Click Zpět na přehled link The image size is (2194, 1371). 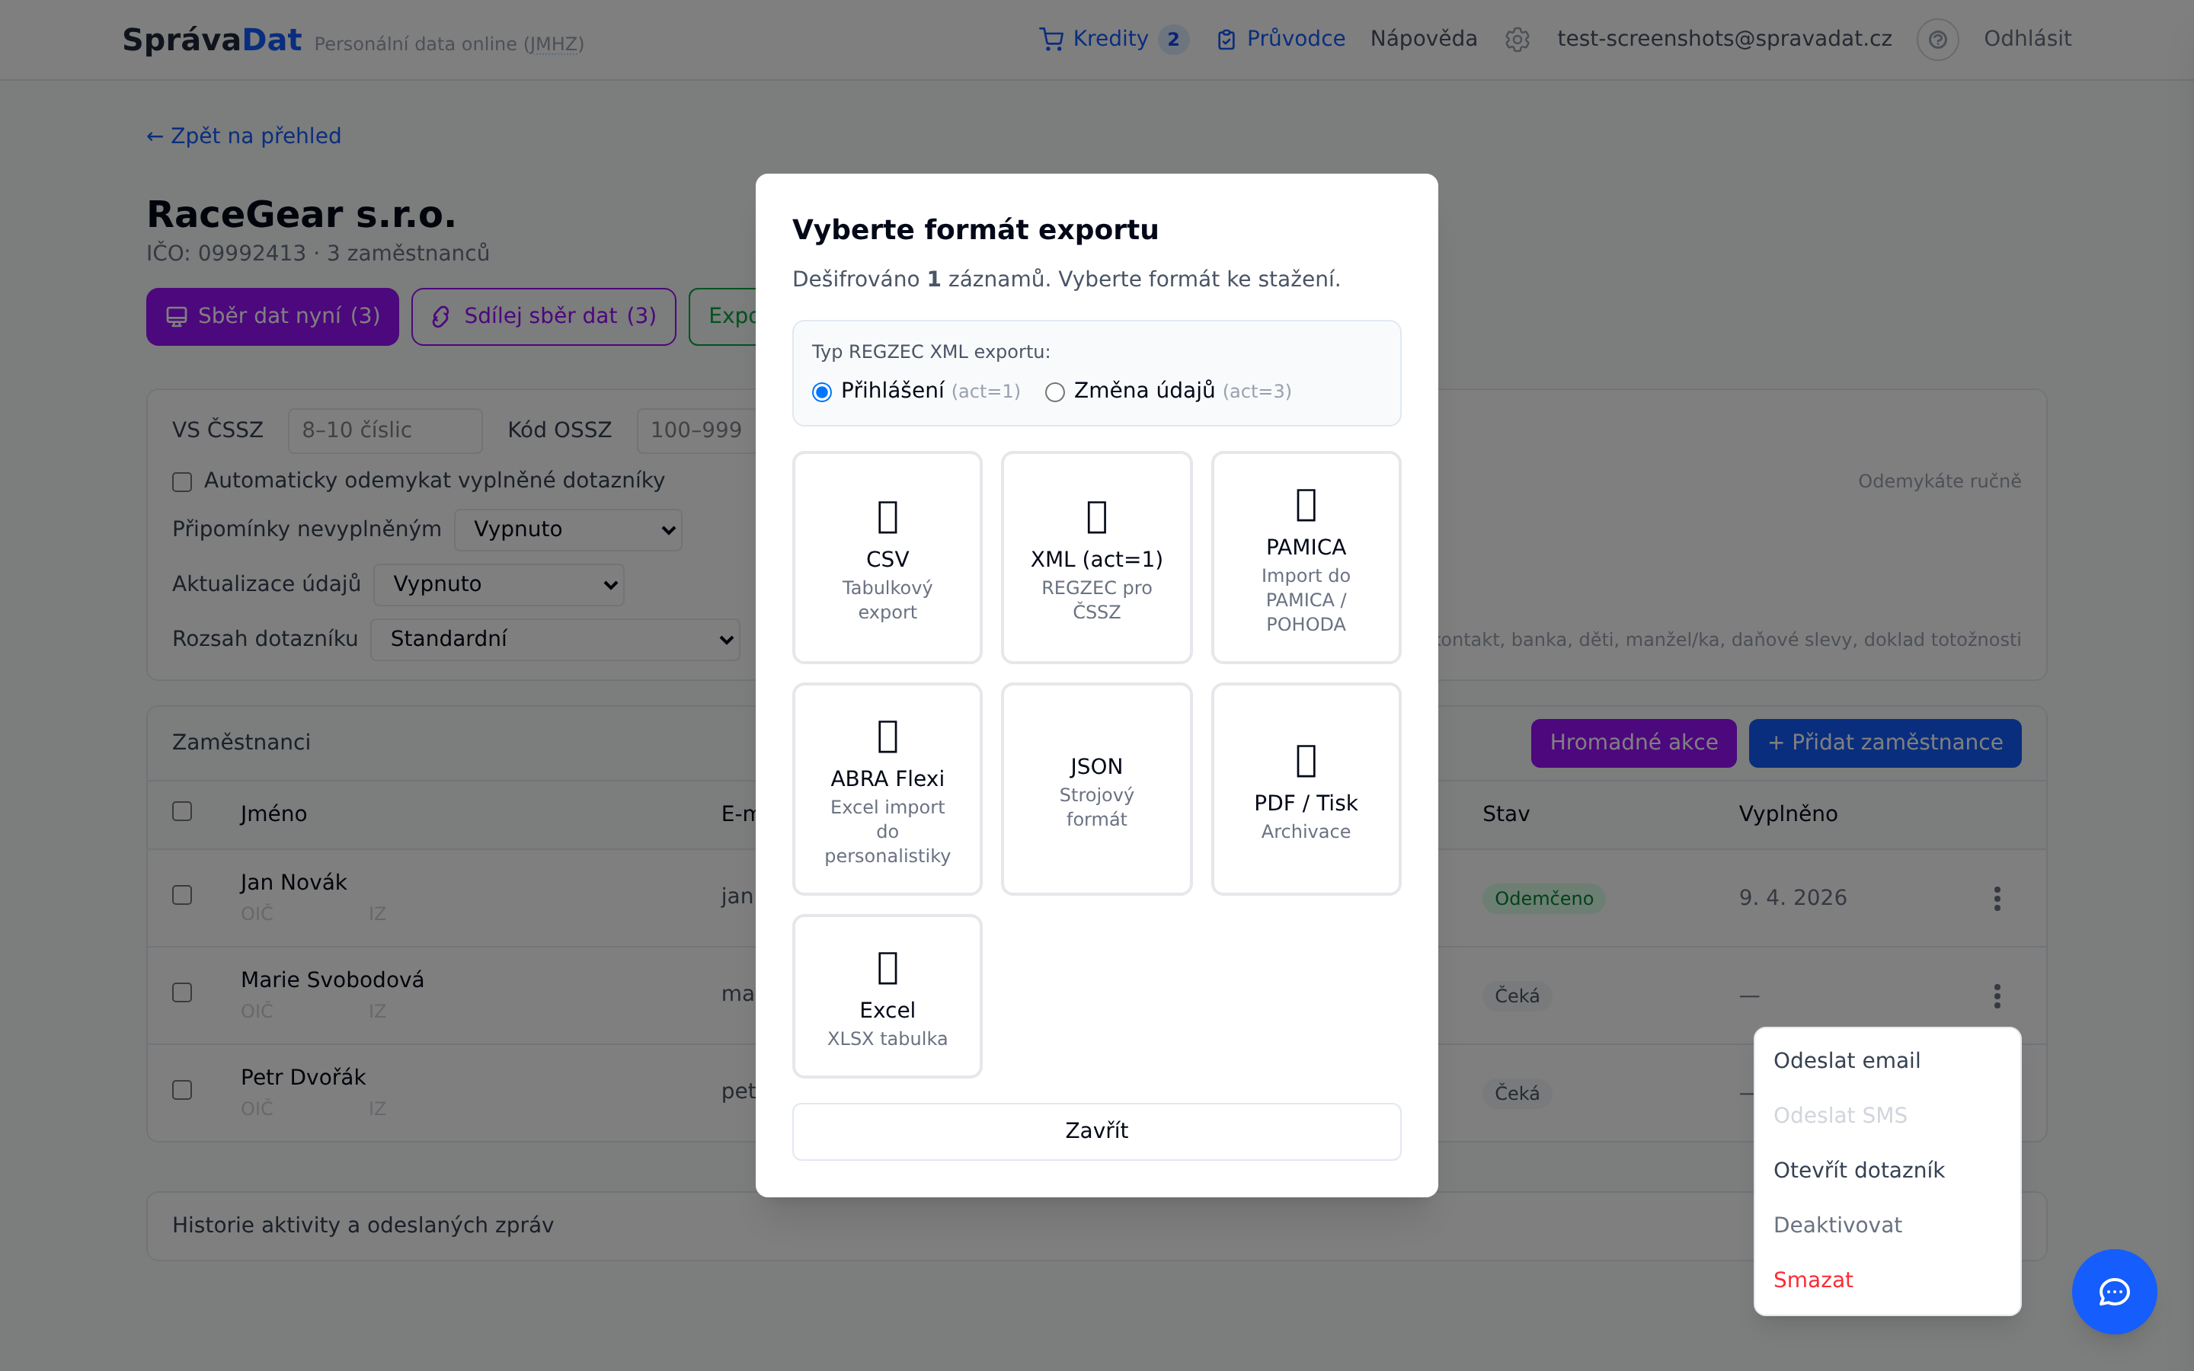(x=244, y=136)
